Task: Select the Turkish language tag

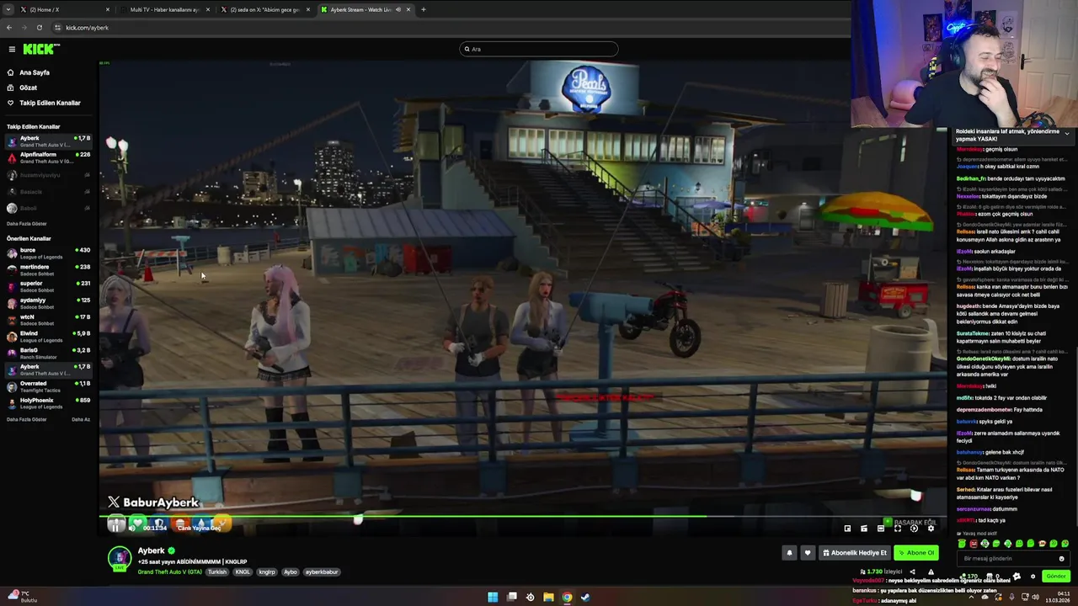Action: click(217, 572)
